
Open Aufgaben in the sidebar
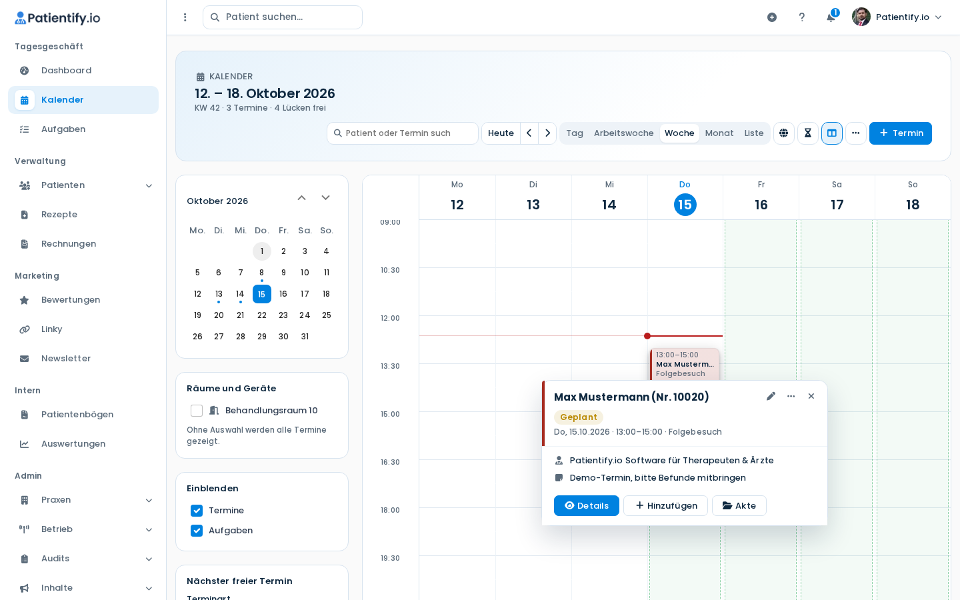[x=83, y=129]
